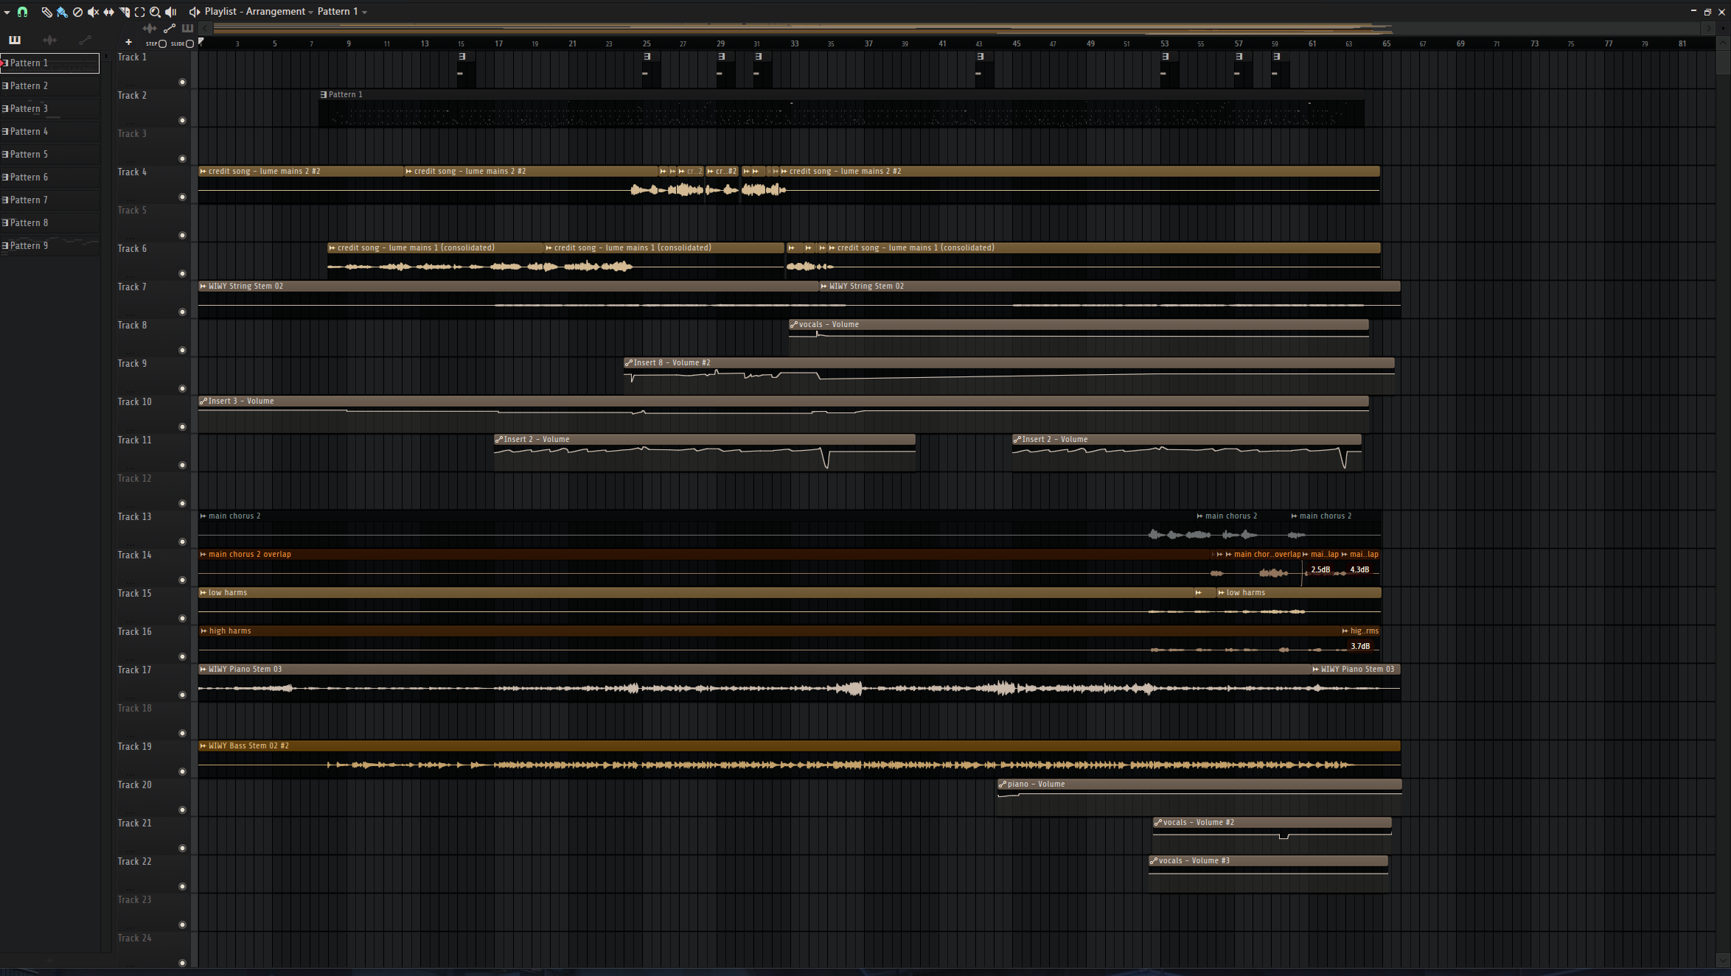Click the pattern clip focus icon
The height and width of the screenshot is (976, 1731).
(x=187, y=29)
